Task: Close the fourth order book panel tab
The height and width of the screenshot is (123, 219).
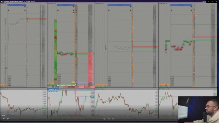Action: [x=167, y=3]
